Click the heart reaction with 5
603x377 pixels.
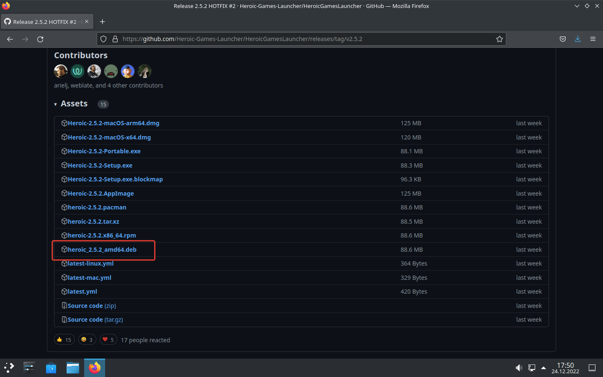(108, 339)
